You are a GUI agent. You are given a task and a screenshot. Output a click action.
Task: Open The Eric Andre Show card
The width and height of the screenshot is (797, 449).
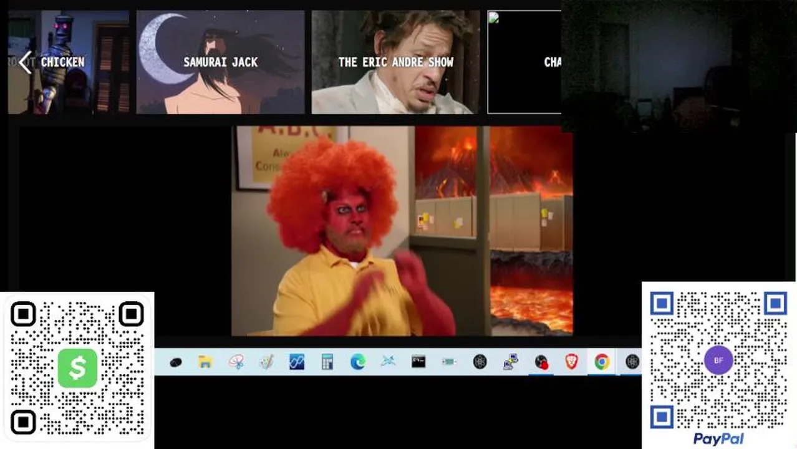[396, 62]
